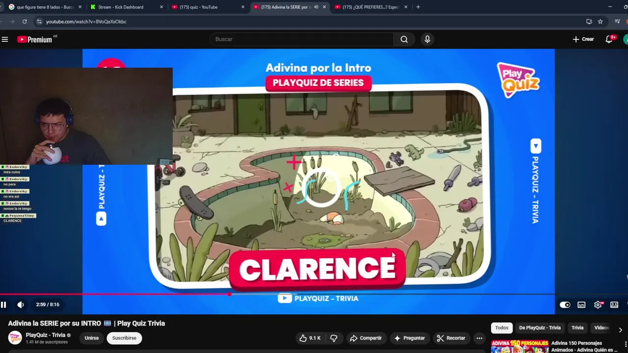Click the youtube.com address bar URL
The image size is (628, 353).
[86, 22]
